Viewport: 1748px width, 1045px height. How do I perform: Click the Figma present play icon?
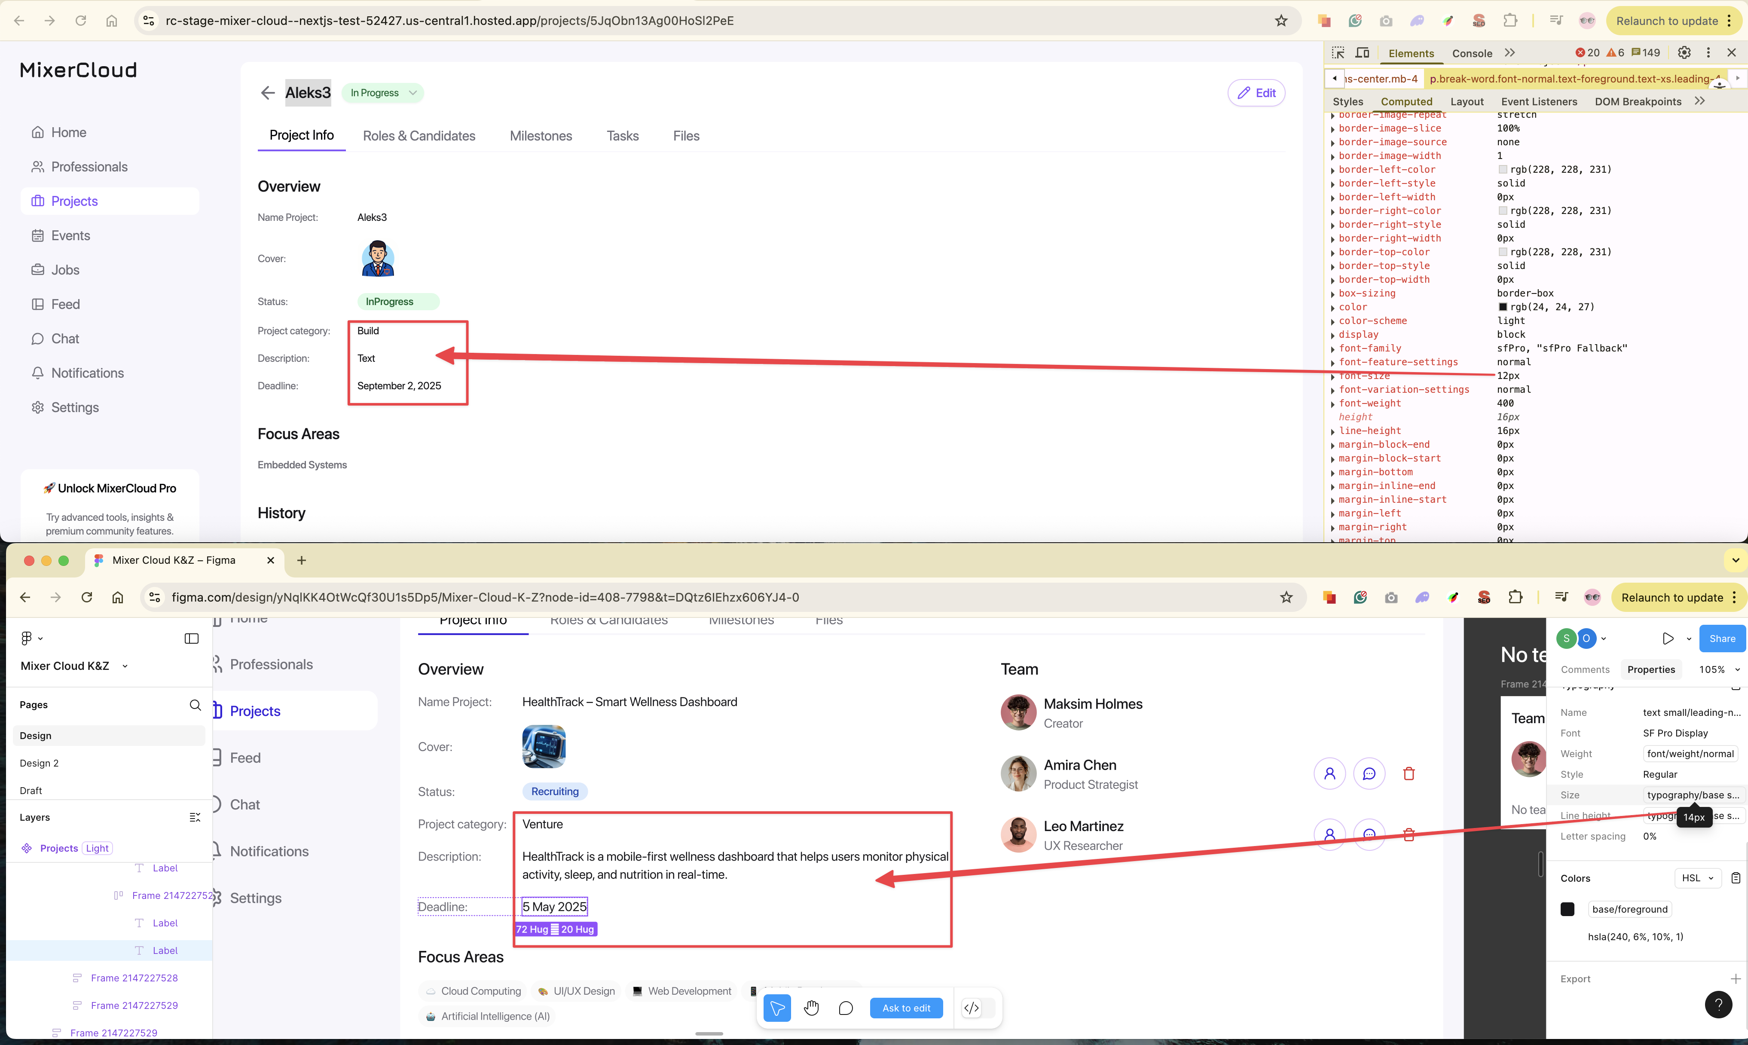(x=1668, y=638)
